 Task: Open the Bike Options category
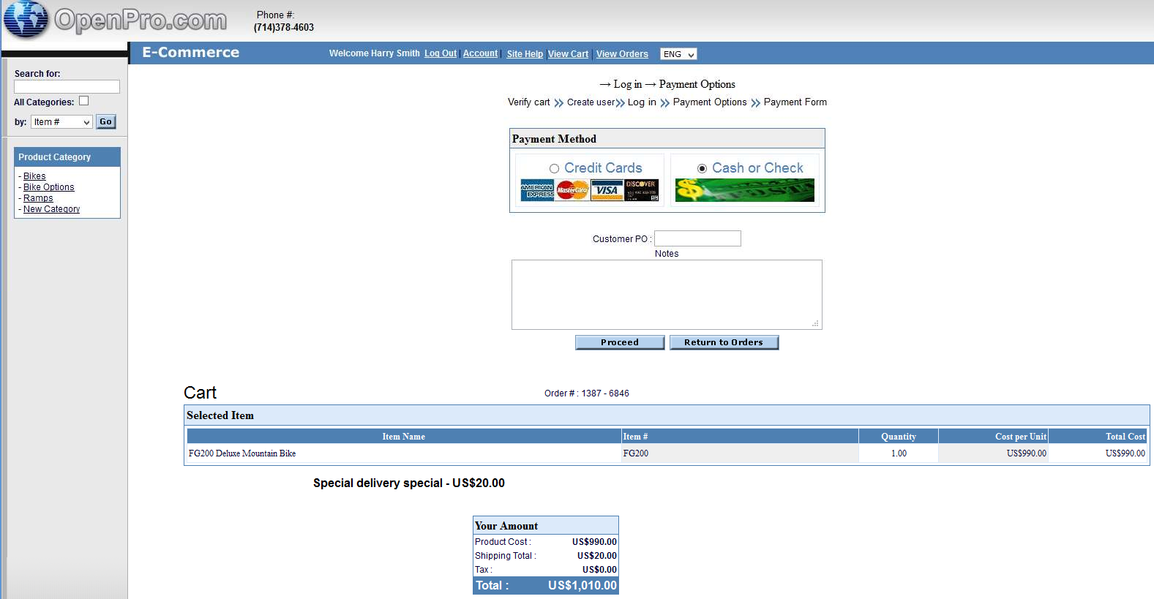(x=49, y=187)
